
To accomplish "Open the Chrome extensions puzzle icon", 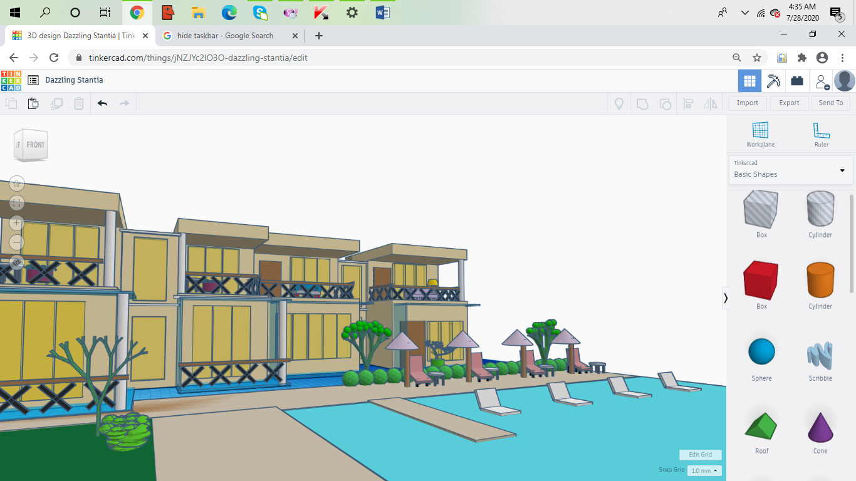I will (x=802, y=58).
